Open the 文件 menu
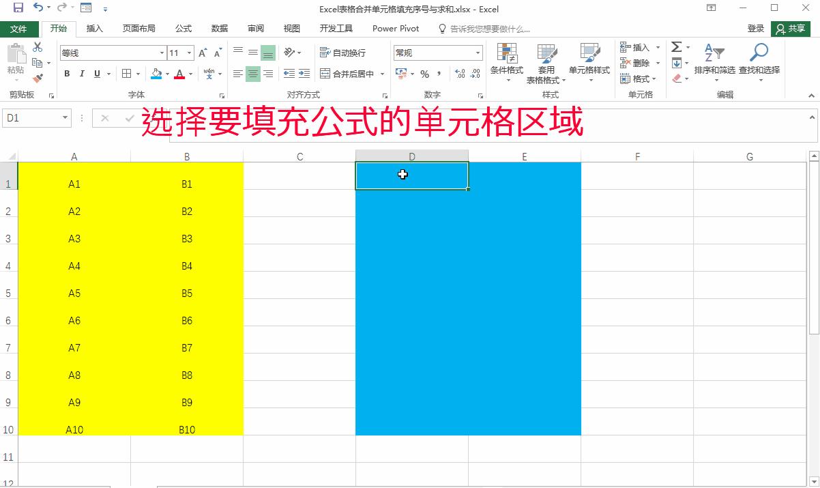The image size is (820, 488). (x=20, y=29)
